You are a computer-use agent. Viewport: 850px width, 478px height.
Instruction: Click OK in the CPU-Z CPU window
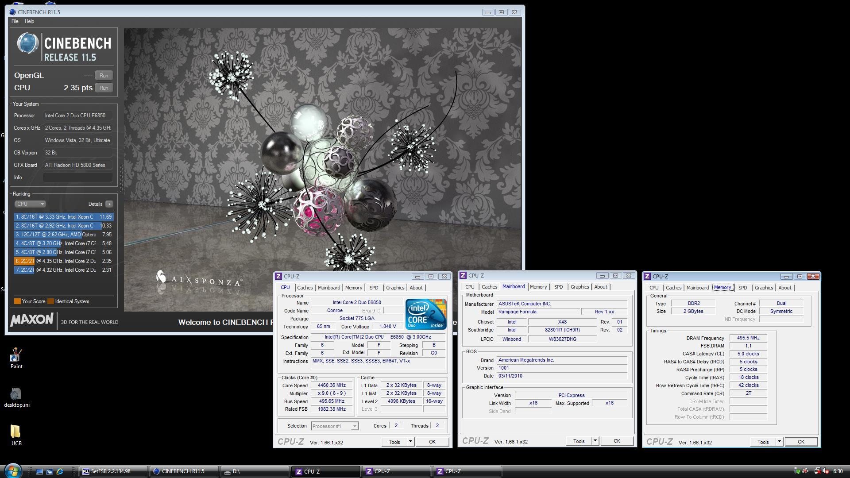(432, 442)
